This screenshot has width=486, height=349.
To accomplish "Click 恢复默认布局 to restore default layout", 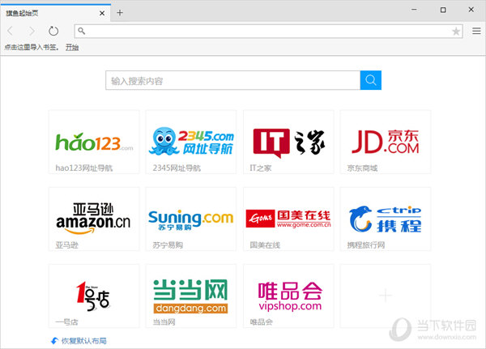I will (x=83, y=341).
